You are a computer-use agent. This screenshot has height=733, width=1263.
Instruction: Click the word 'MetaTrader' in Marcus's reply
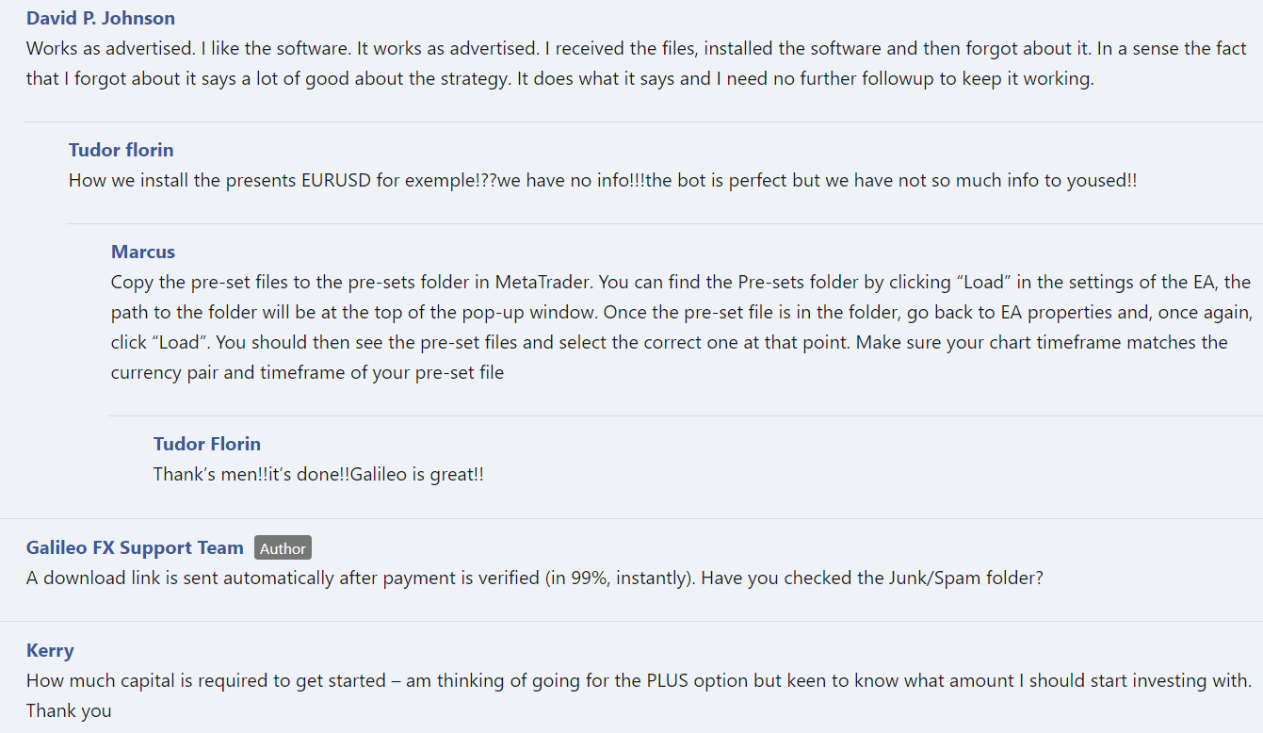542,282
